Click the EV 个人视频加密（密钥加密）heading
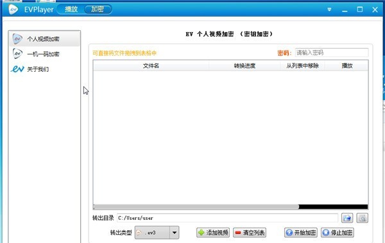 click(x=229, y=34)
